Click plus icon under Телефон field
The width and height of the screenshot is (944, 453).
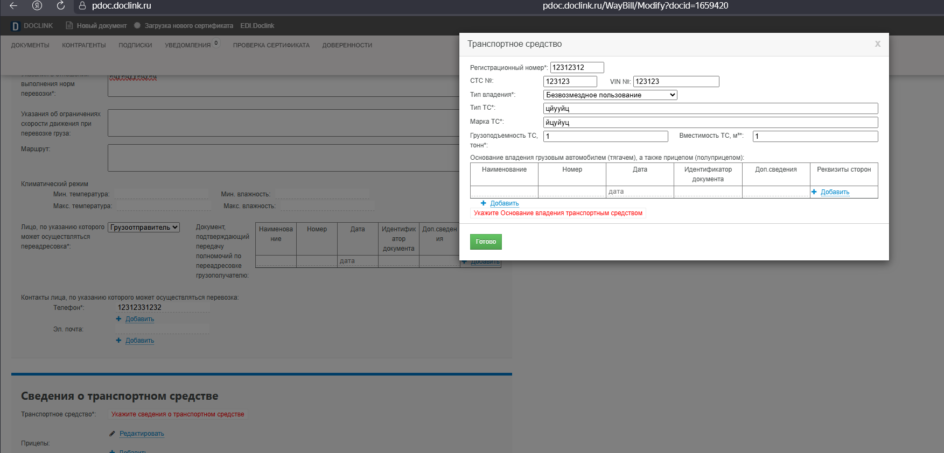coord(118,318)
